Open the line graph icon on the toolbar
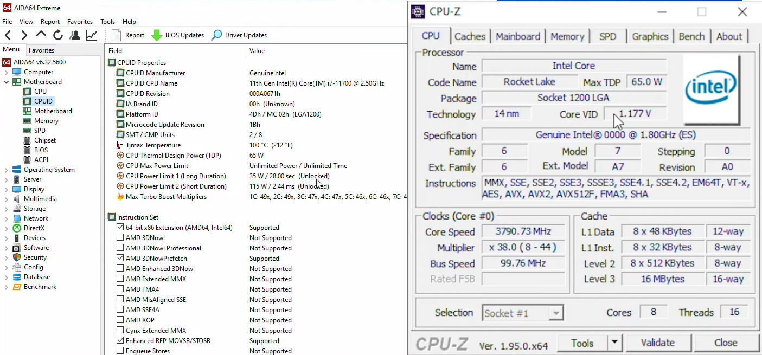 point(91,34)
